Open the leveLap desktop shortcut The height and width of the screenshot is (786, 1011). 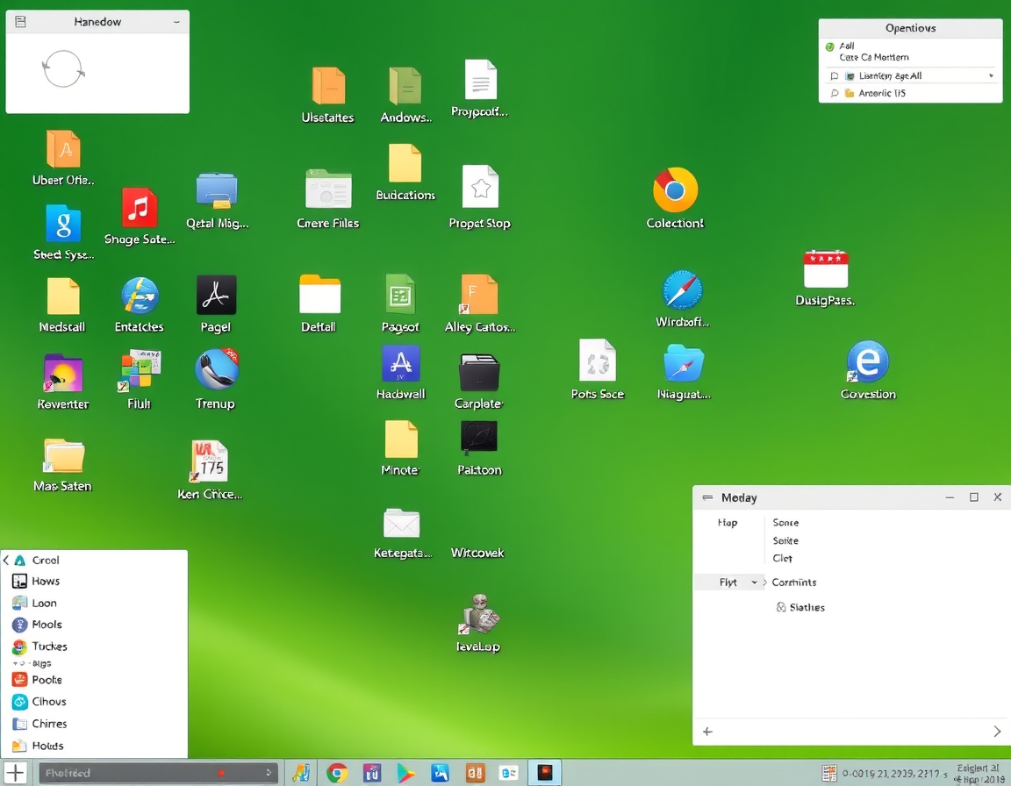coord(478,614)
